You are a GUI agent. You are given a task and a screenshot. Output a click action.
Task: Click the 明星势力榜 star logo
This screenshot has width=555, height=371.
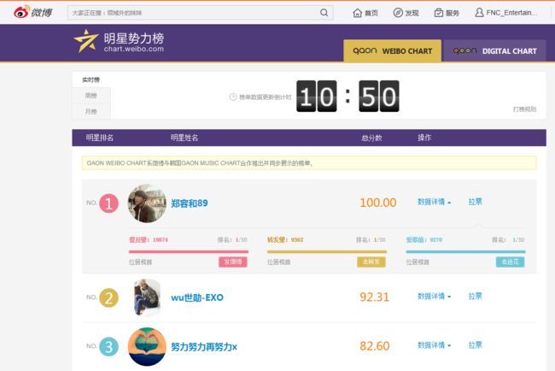click(x=85, y=41)
